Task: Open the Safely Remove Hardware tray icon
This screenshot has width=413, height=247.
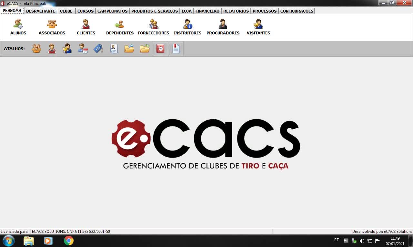Action: [x=354, y=241]
